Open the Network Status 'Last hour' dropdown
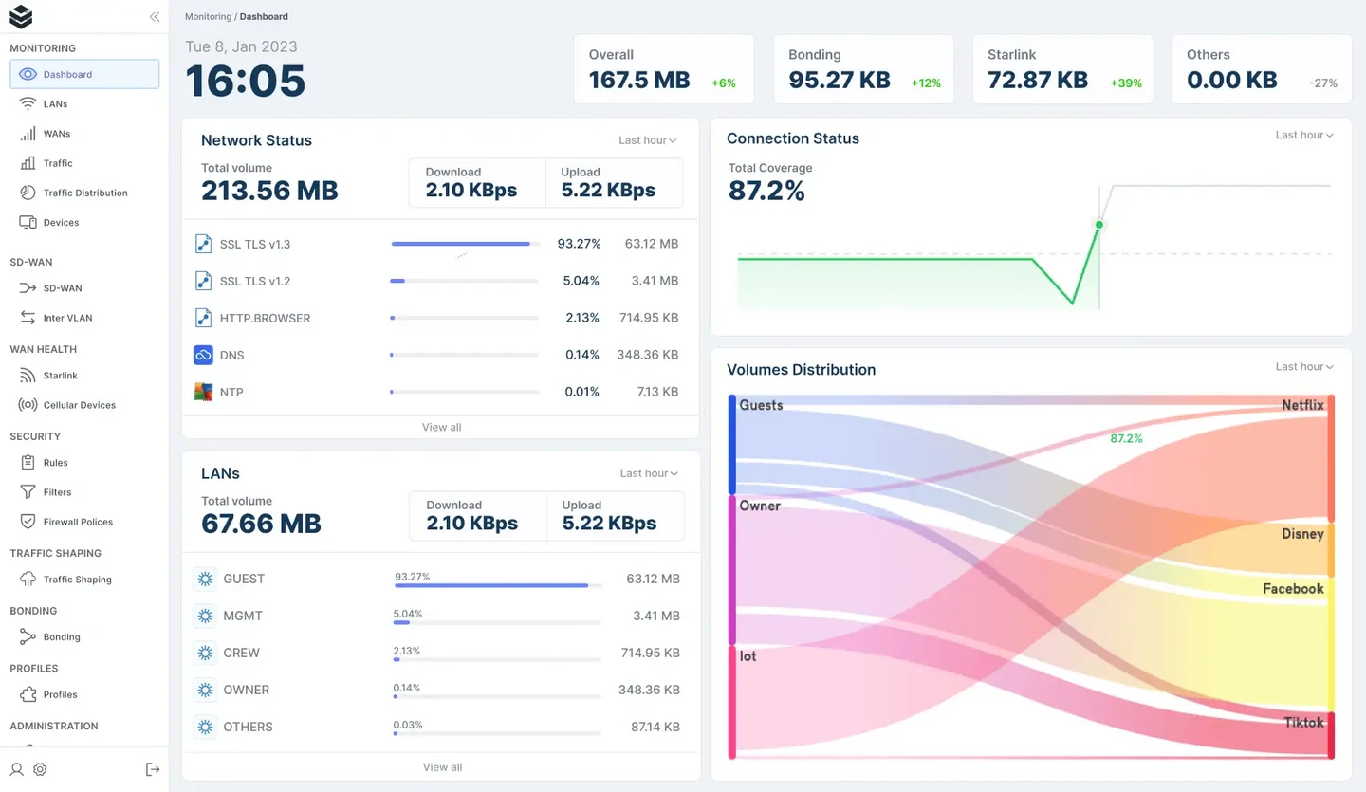This screenshot has height=792, width=1366. tap(648, 140)
